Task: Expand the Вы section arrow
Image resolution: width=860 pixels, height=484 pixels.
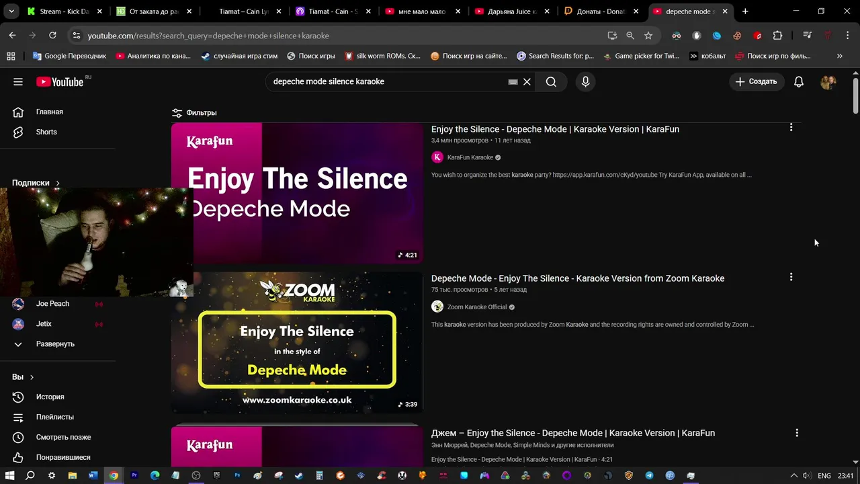Action: coord(32,377)
